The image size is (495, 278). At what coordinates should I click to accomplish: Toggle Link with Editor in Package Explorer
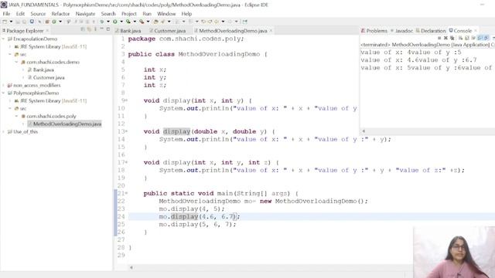(89, 29)
